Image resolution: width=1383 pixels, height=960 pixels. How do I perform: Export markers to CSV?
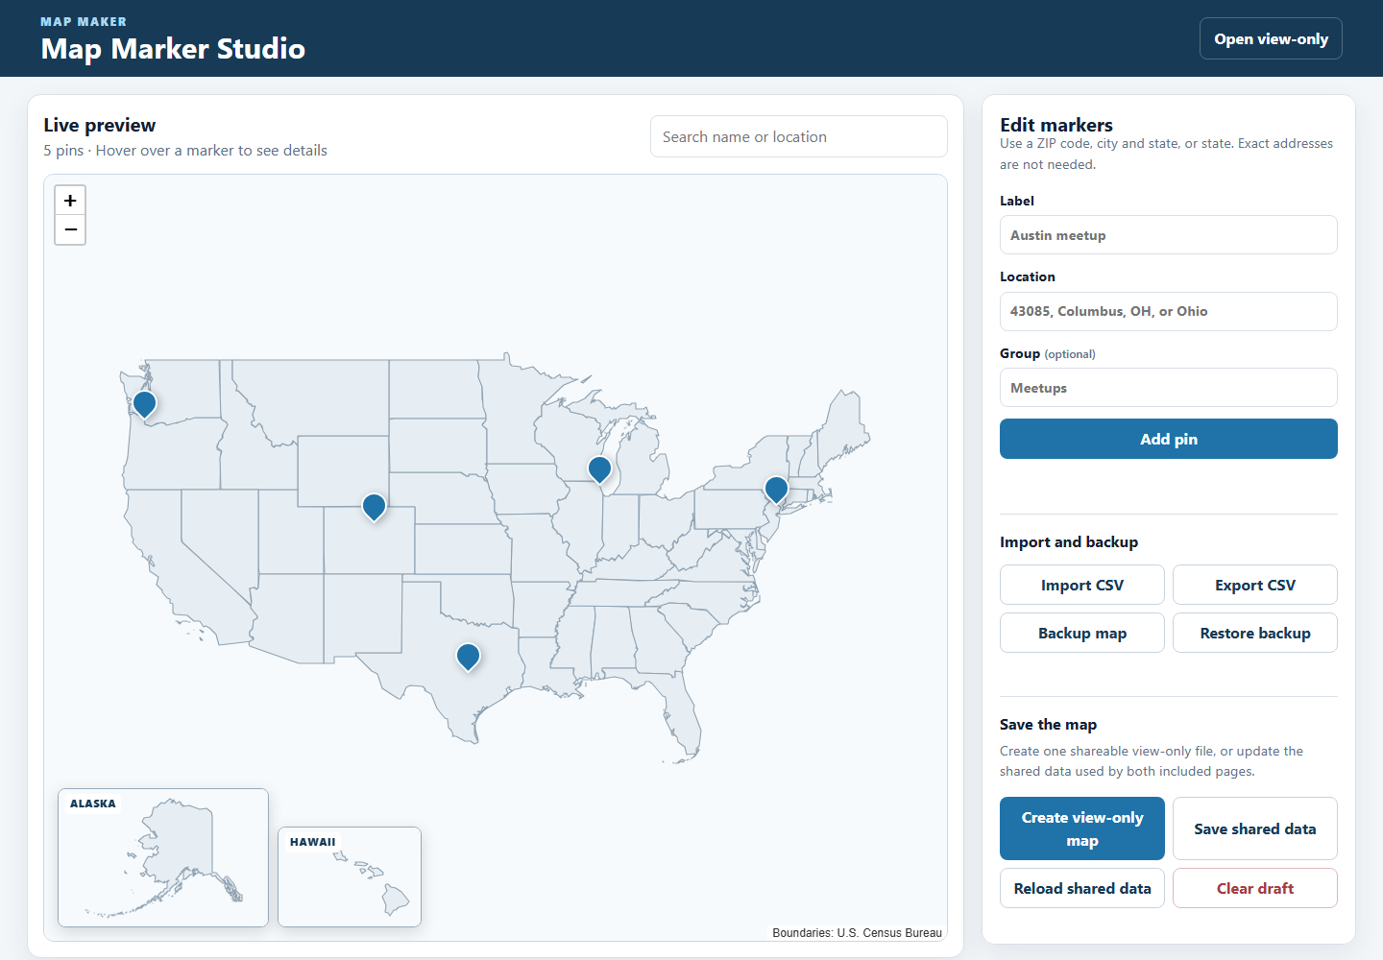click(x=1255, y=585)
